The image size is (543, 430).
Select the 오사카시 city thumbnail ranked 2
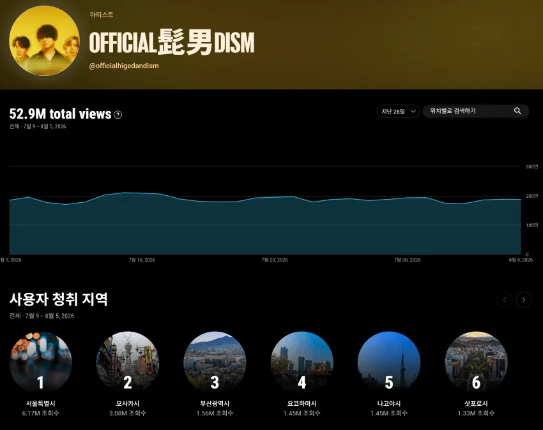(x=128, y=362)
